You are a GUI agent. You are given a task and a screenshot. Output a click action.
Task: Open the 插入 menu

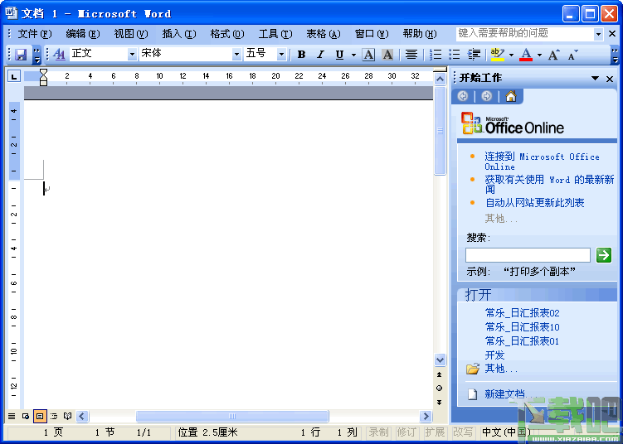tap(179, 34)
